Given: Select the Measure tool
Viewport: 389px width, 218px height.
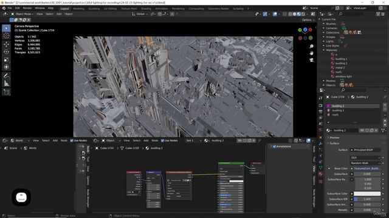Looking at the screenshot, I should pos(7,84).
